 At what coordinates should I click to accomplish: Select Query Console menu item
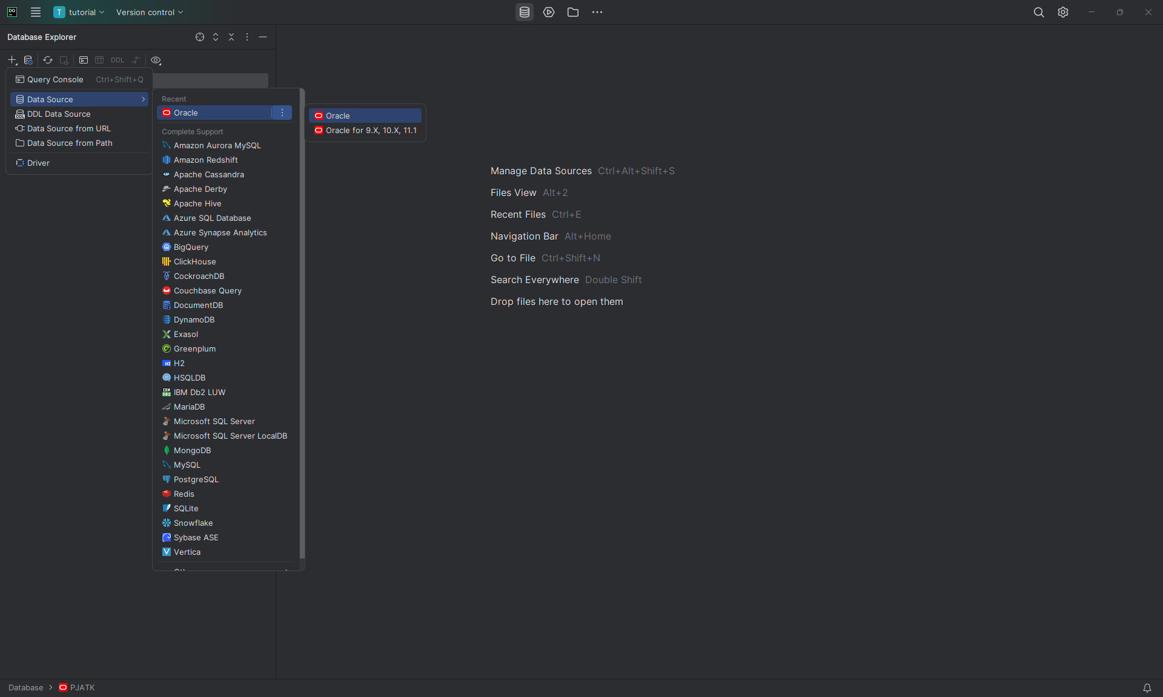click(79, 79)
